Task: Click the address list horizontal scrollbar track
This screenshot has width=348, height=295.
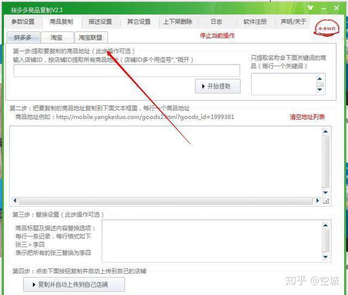Action: (x=166, y=200)
